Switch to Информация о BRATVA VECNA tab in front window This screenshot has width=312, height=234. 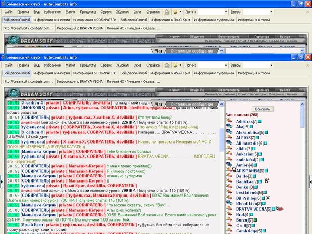coord(80,82)
